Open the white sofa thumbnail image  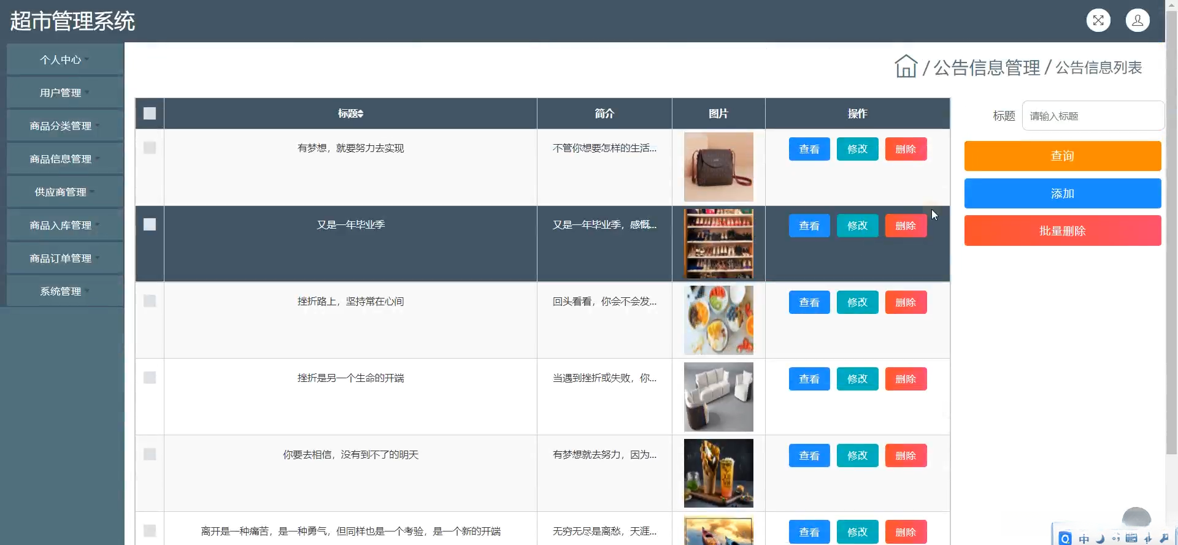[x=718, y=397]
